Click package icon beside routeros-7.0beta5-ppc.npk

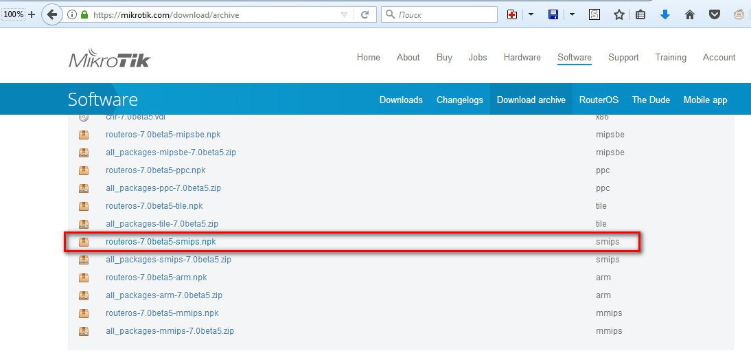coord(84,170)
